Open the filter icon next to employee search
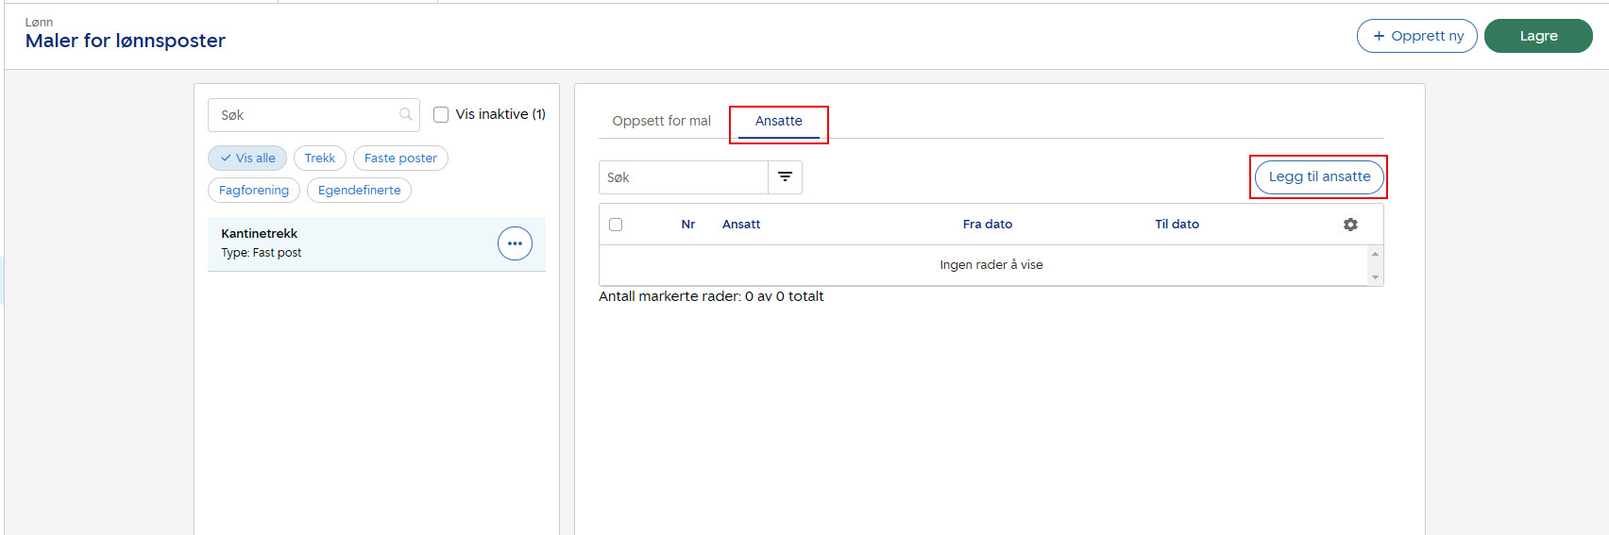1609x535 pixels. pyautogui.click(x=785, y=177)
